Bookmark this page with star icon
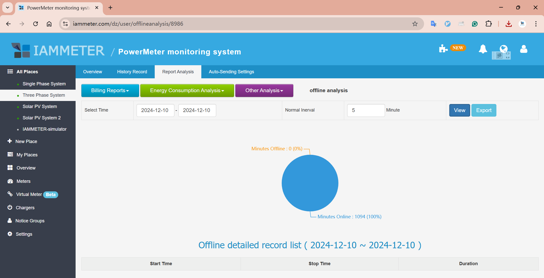The height and width of the screenshot is (278, 544). [x=415, y=24]
